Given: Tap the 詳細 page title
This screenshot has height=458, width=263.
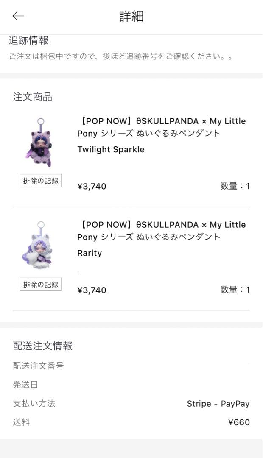Looking at the screenshot, I should click(131, 16).
